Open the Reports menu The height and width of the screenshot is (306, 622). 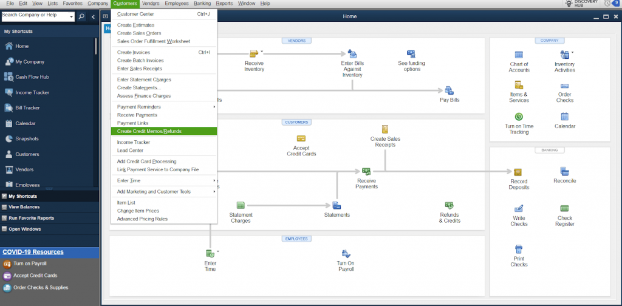pos(224,3)
